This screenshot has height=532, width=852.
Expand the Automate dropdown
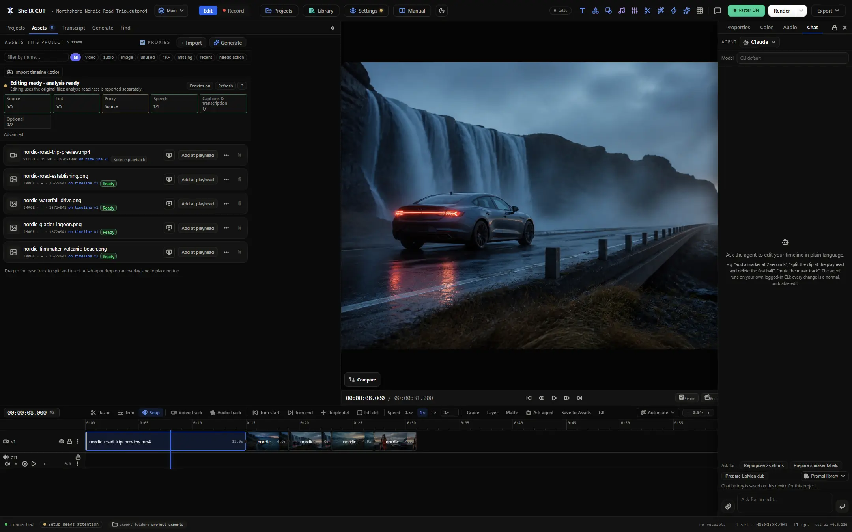(x=657, y=413)
